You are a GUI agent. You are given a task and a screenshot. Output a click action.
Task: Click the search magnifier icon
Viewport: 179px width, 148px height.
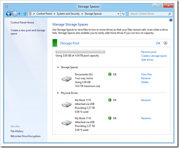point(170,14)
